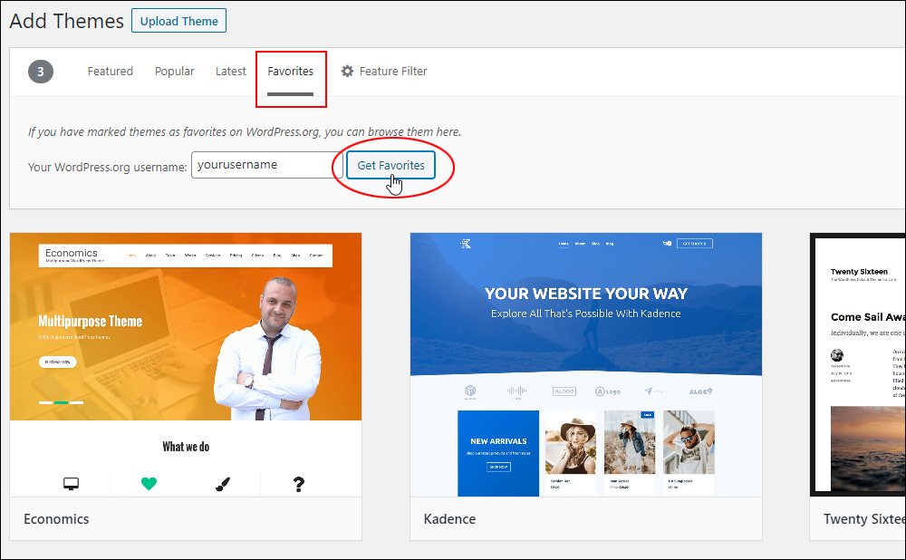Show the Latest themes tab
Screen dimensions: 906x560
click(230, 71)
